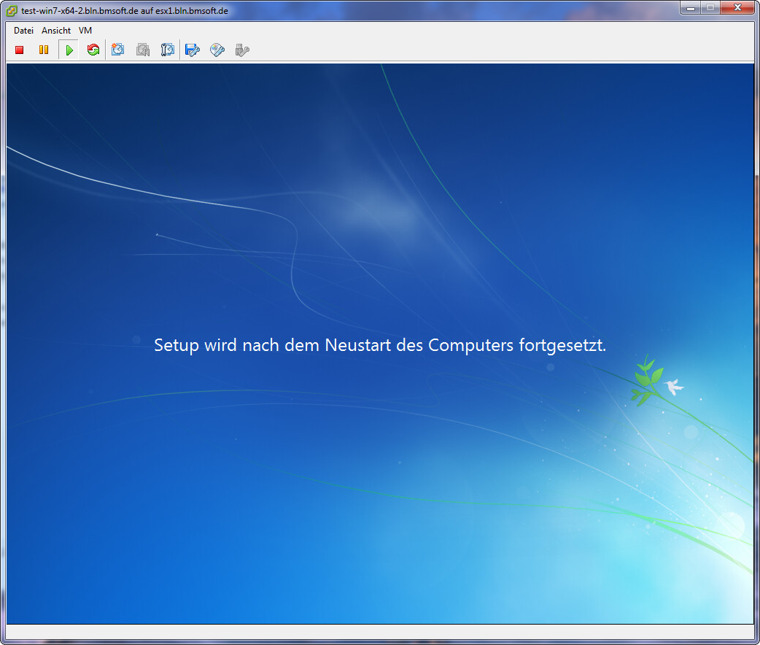Reset the VM with the red-green arrows icon

93,50
